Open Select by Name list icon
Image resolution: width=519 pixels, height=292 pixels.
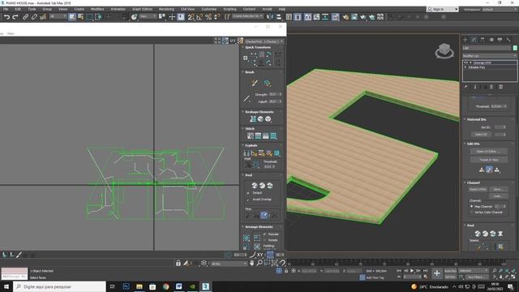(x=80, y=17)
